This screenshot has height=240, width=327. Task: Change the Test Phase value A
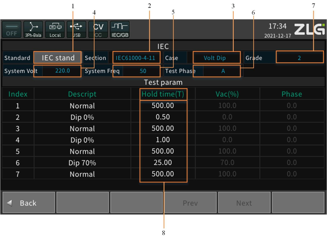(x=223, y=71)
